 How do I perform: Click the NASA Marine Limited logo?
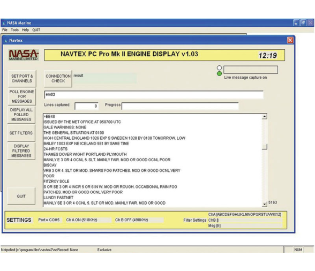[24, 55]
